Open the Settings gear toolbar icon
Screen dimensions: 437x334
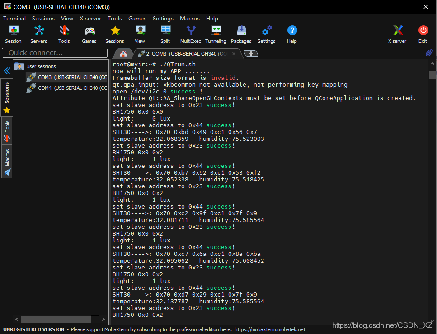pyautogui.click(x=267, y=34)
